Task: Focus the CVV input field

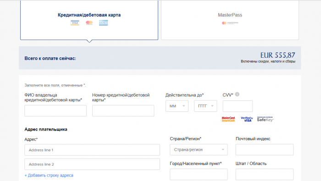Action: [x=238, y=106]
